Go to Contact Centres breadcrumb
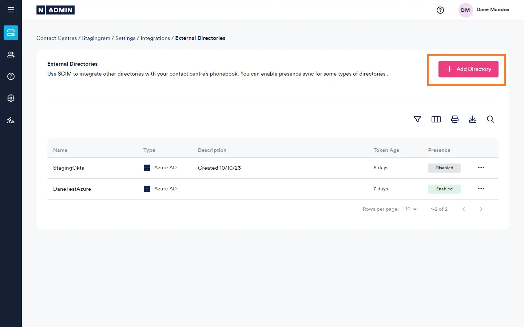This screenshot has width=524, height=327. click(56, 38)
